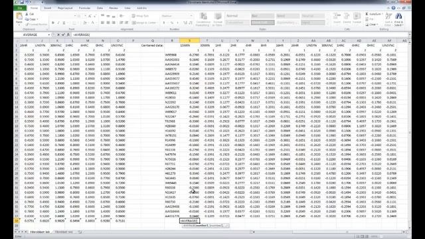
Task: Switch to the Insert tab
Action: point(47,8)
